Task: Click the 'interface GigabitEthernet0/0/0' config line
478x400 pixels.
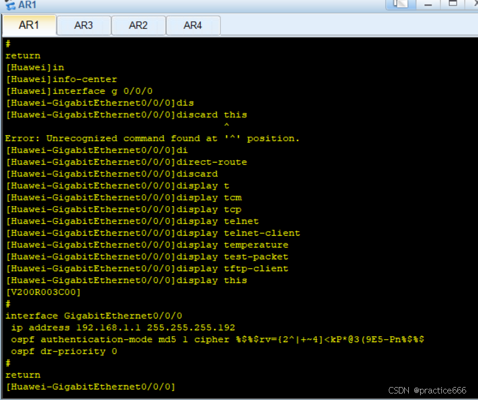Action: [93, 316]
